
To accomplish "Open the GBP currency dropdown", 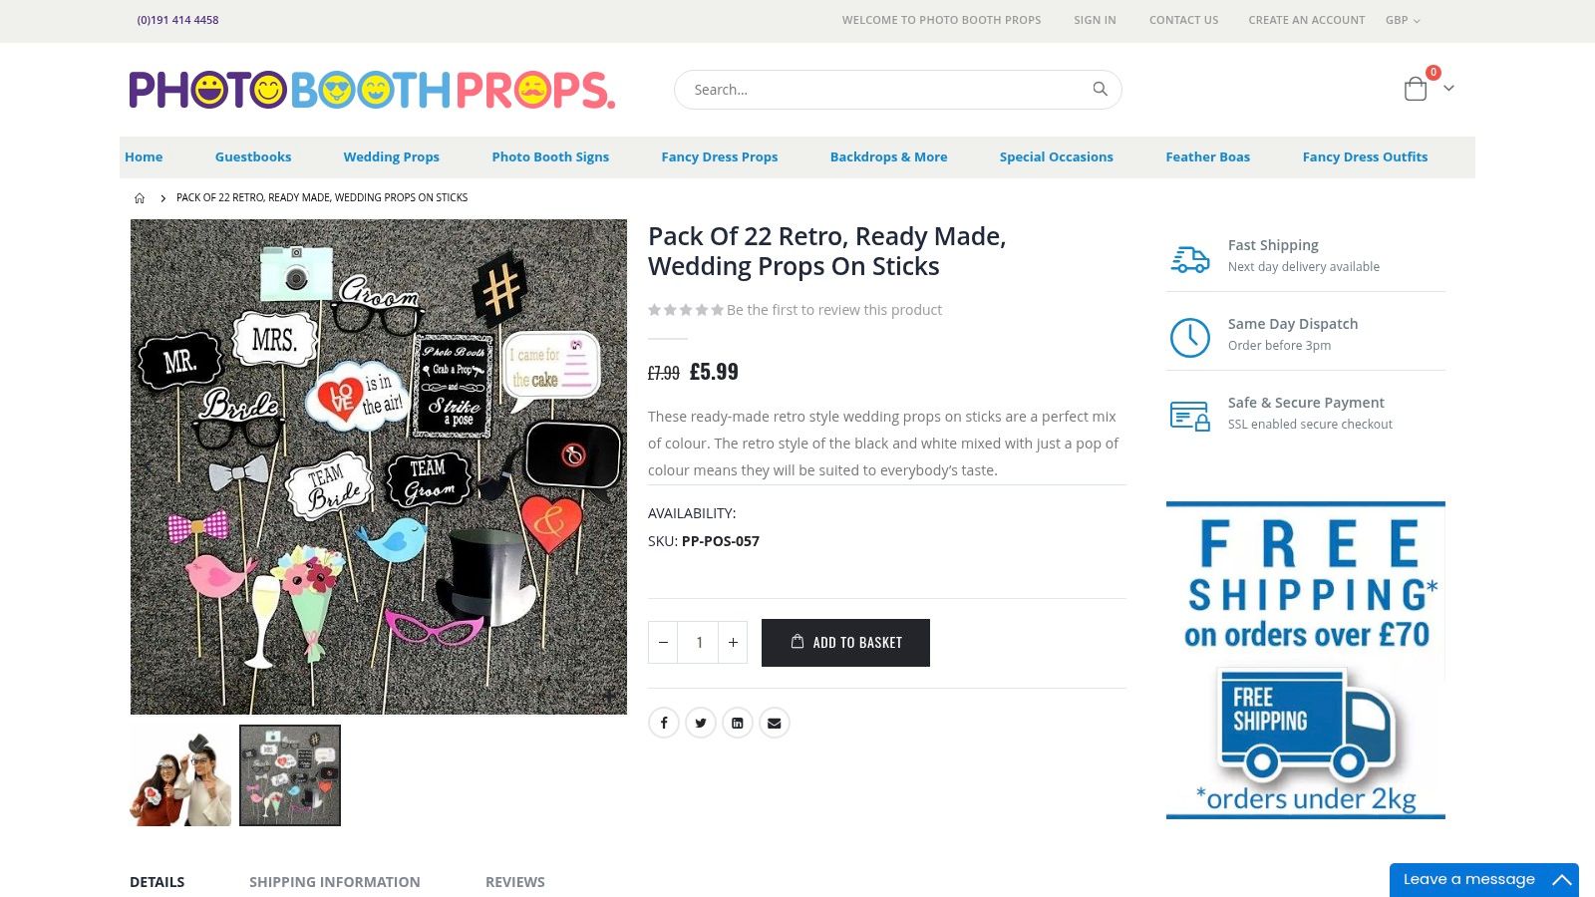I will coord(1403,20).
